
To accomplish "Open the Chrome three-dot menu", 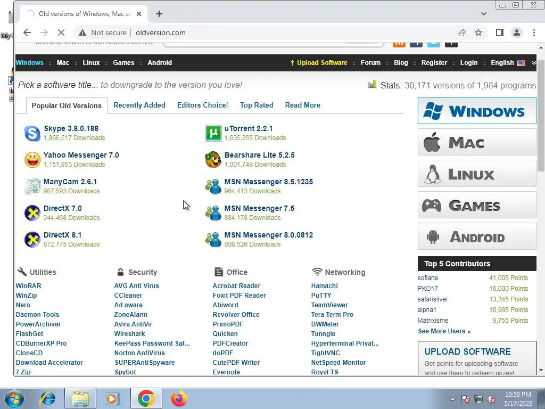I will tap(534, 32).
